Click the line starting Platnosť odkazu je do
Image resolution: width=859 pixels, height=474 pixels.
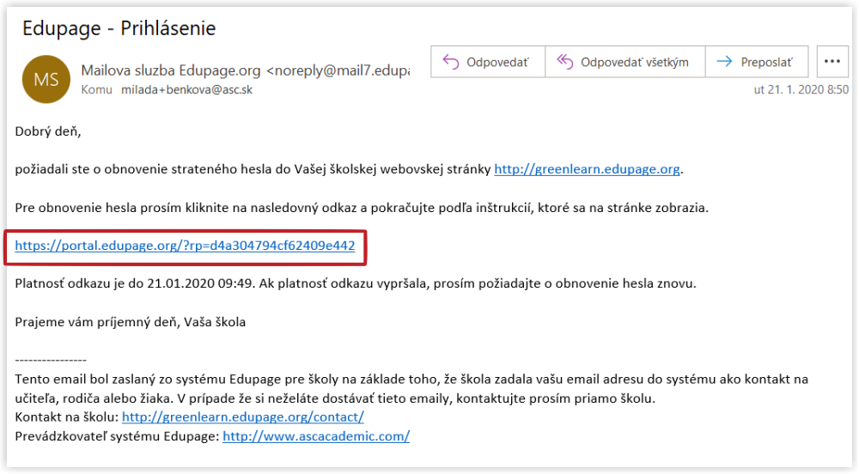click(356, 283)
